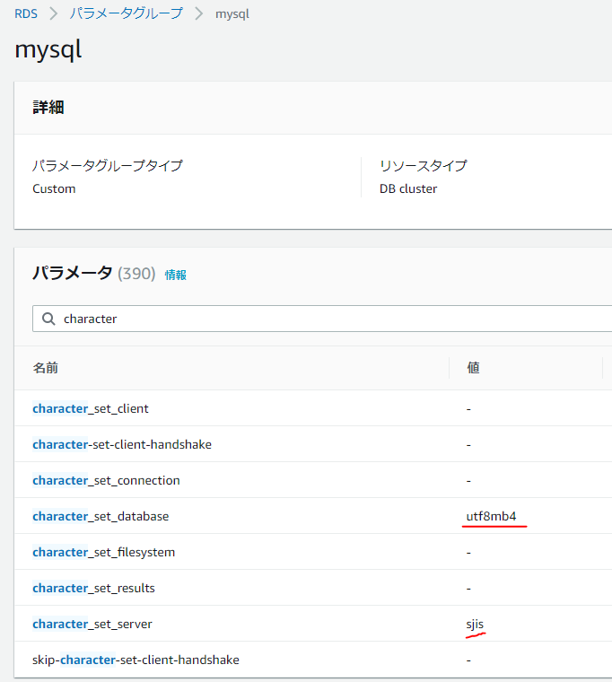Open character_set_database parameter
612x682 pixels.
click(101, 516)
